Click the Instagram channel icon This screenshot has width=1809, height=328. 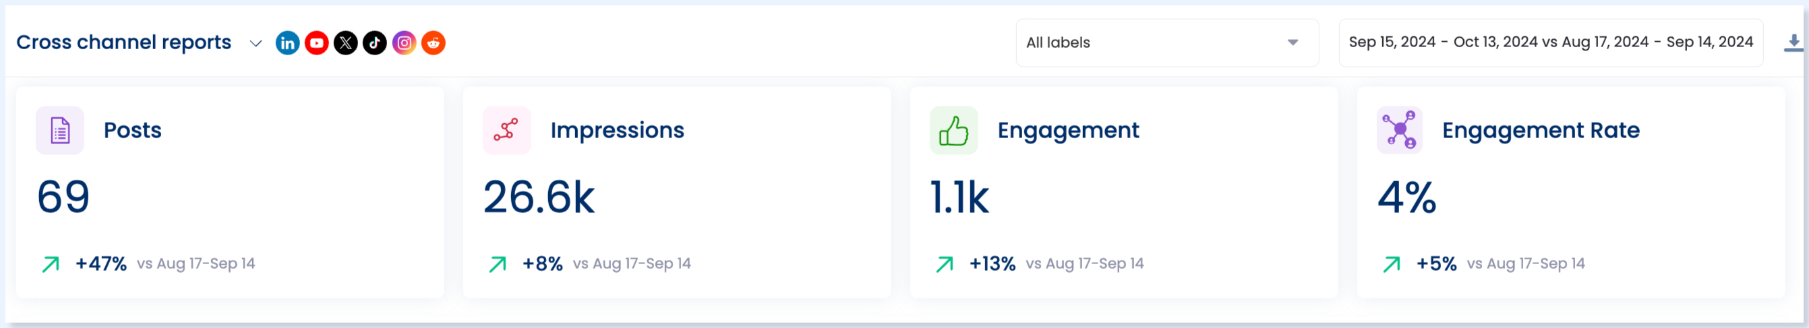(x=405, y=42)
